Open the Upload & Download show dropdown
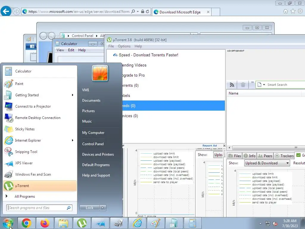Image resolution: width=305 pixels, height=229 pixels. [267, 163]
